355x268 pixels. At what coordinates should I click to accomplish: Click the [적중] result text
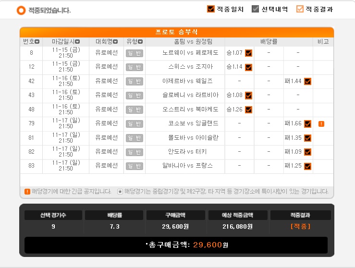pos(300,226)
